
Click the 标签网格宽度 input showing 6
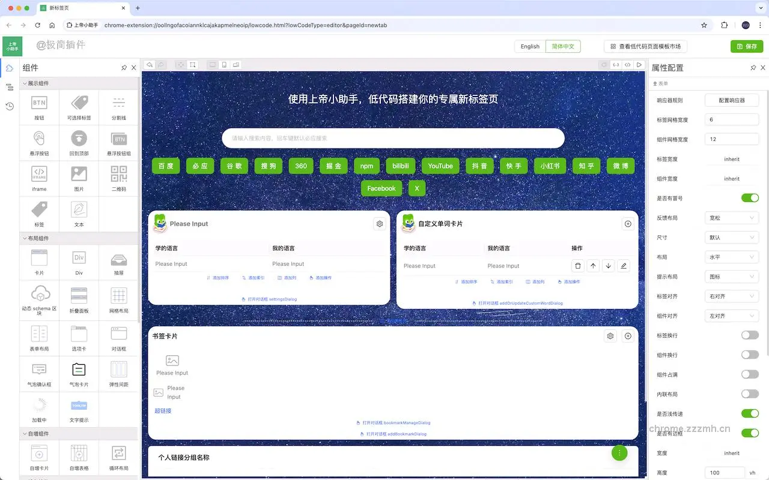pyautogui.click(x=732, y=119)
